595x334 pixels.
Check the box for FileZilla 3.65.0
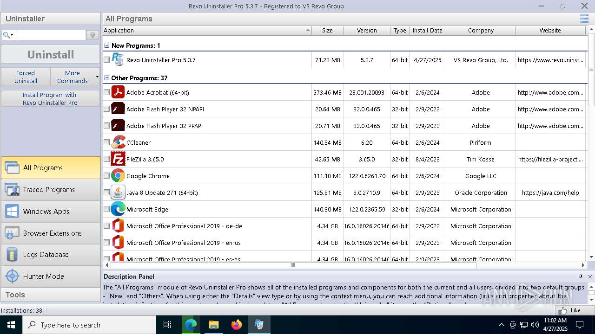(x=106, y=159)
